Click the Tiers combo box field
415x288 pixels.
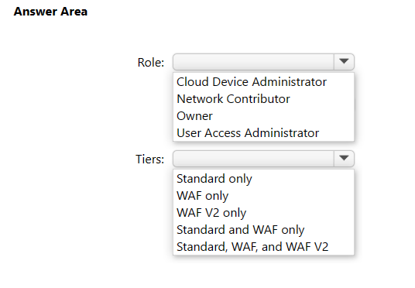point(263,159)
